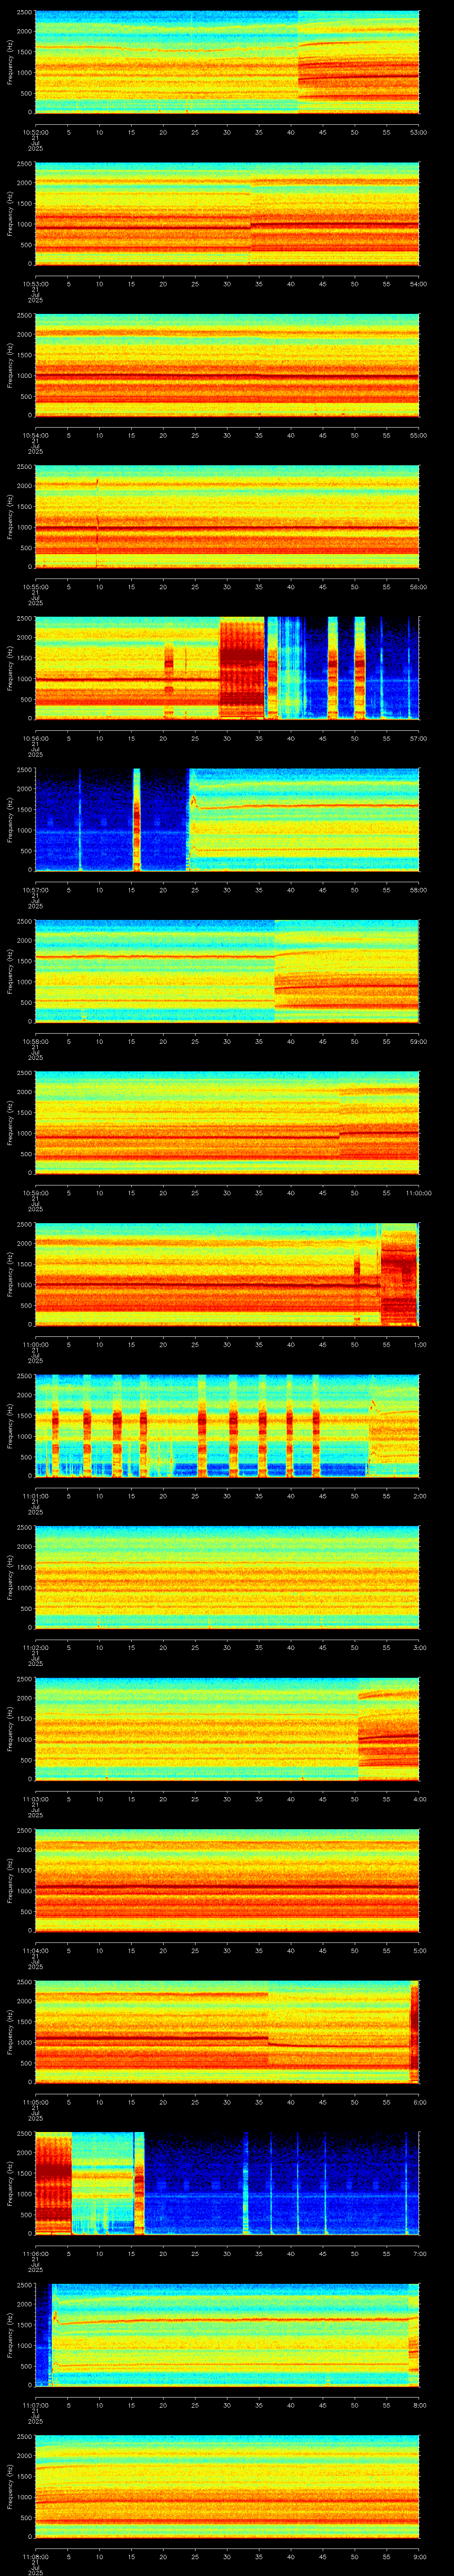The width and height of the screenshot is (454, 2576).
Task: Select the spectrogram panel beginning at 10:52:00
Action: 227,62
